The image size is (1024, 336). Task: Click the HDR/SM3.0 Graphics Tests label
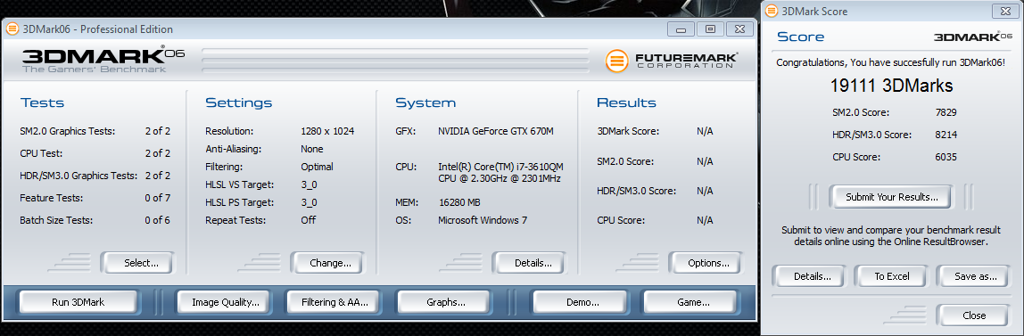[78, 176]
